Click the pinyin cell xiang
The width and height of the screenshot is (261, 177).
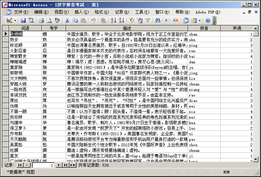click(204, 90)
